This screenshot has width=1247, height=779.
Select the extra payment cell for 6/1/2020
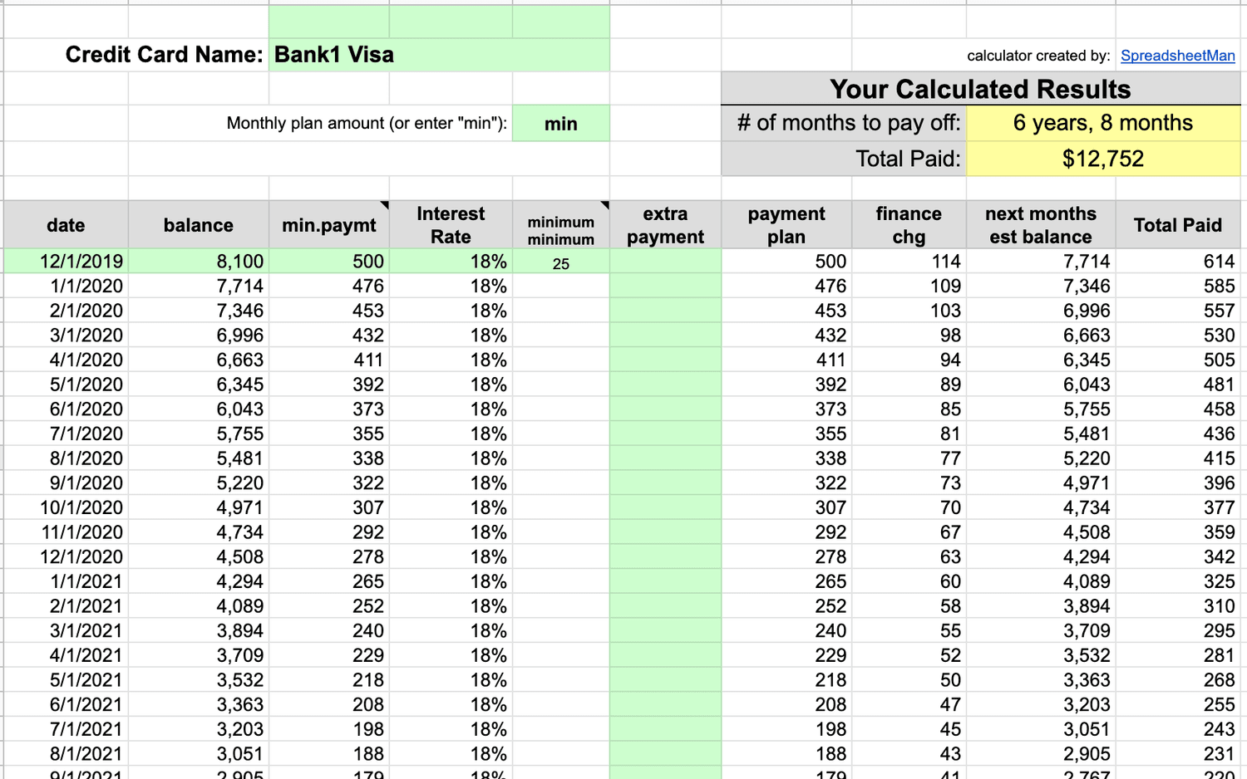(666, 409)
